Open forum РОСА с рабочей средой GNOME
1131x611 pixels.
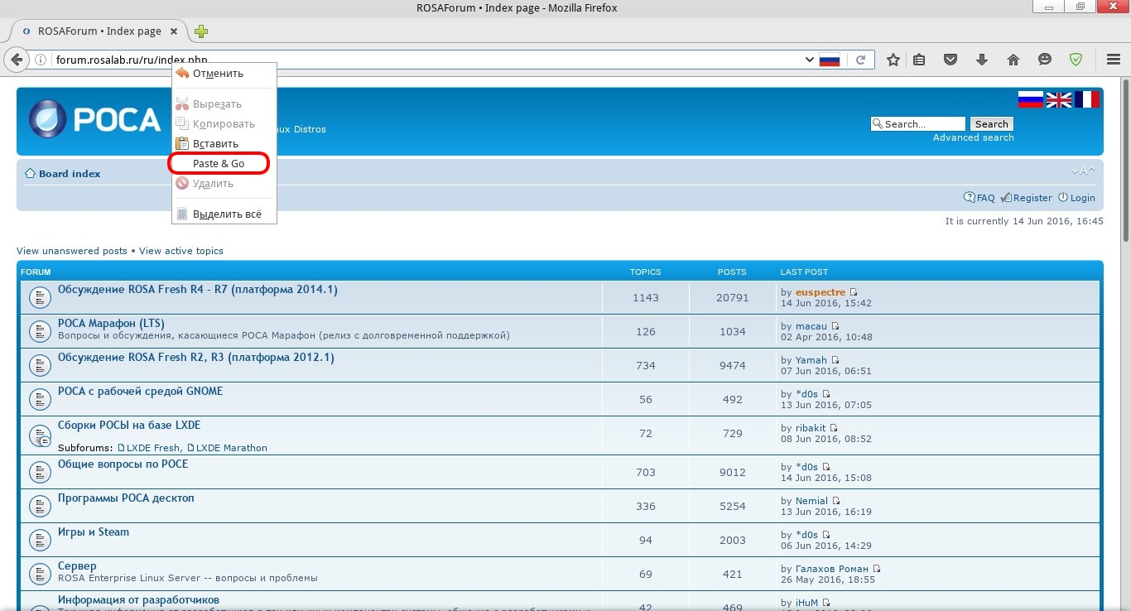coord(141,392)
